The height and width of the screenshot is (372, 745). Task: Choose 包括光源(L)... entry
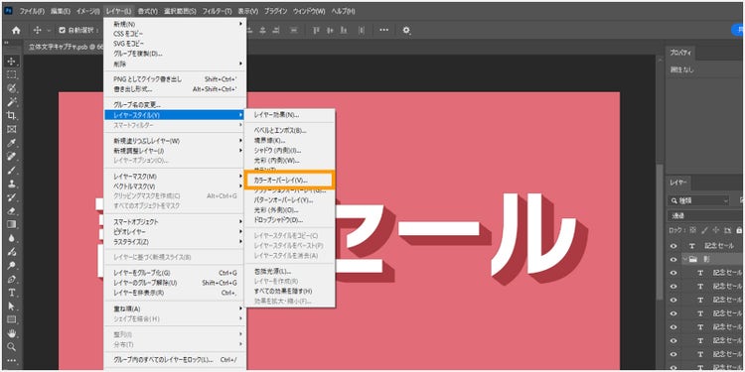[x=289, y=271]
